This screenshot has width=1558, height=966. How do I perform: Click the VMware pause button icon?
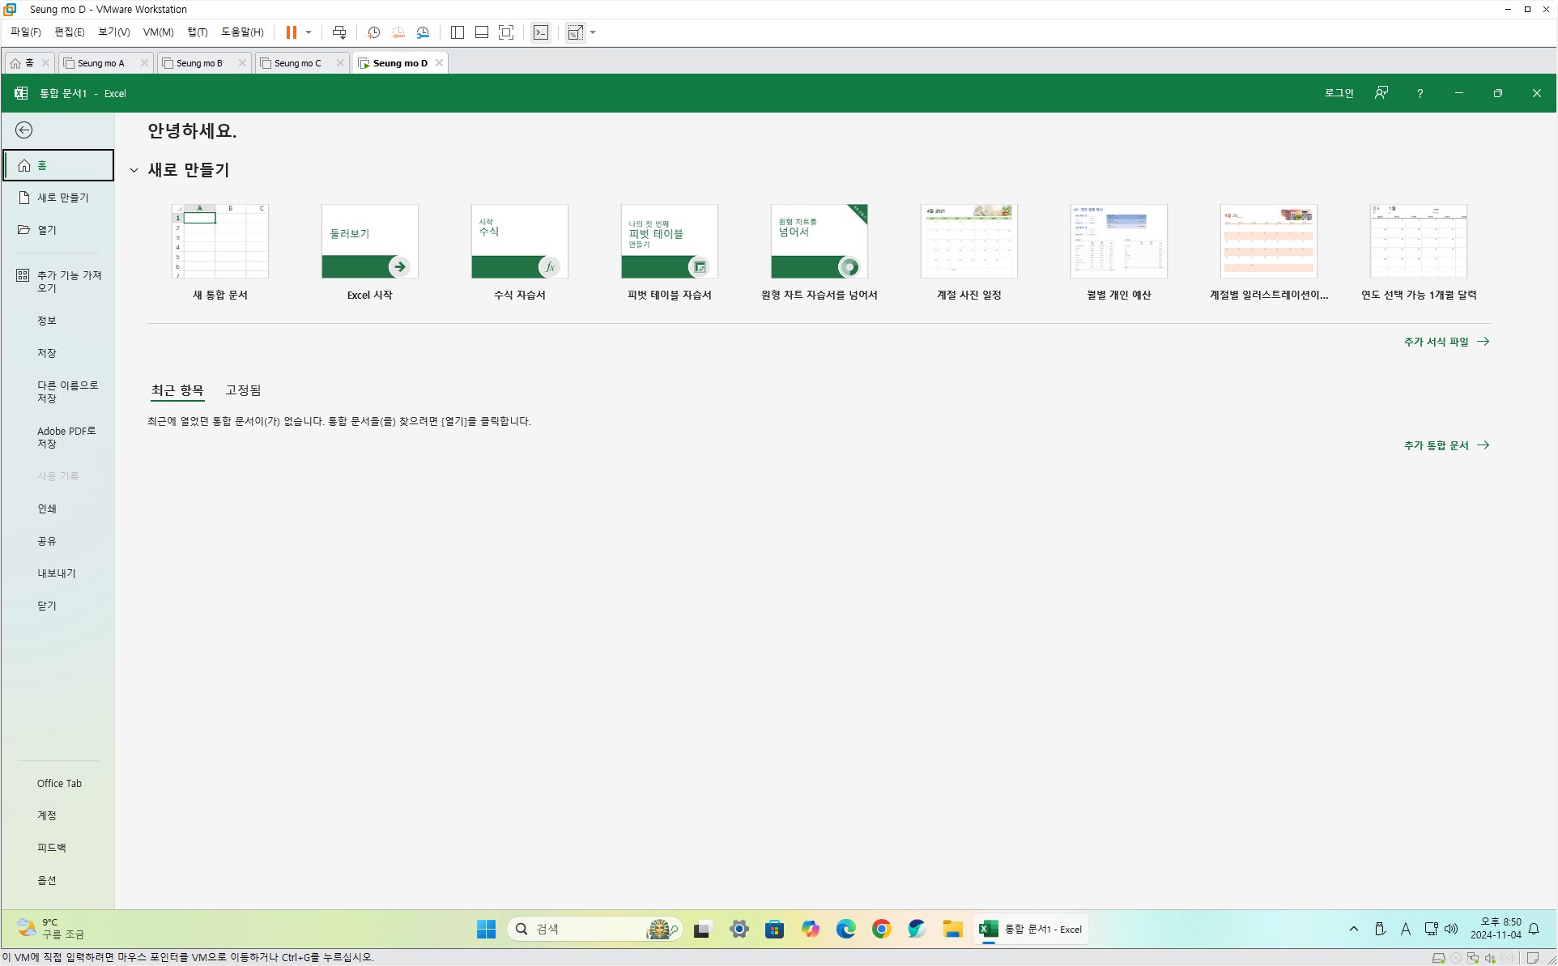coord(291,32)
